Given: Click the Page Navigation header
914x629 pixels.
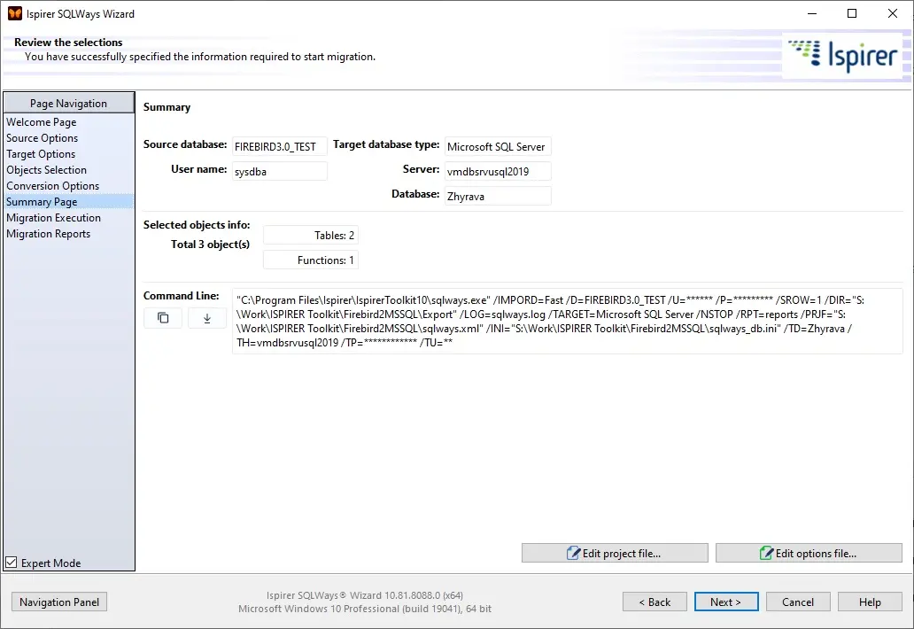Looking at the screenshot, I should pyautogui.click(x=69, y=103).
